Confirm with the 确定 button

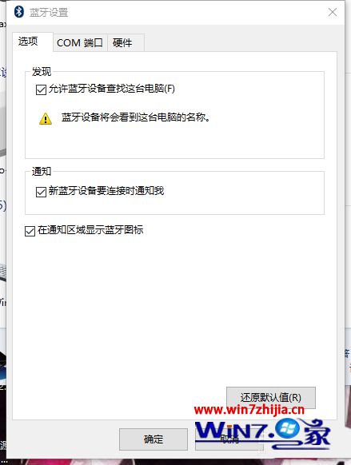click(154, 439)
